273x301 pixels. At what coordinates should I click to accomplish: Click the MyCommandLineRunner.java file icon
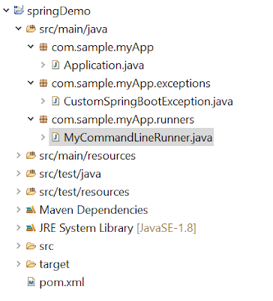coord(55,138)
